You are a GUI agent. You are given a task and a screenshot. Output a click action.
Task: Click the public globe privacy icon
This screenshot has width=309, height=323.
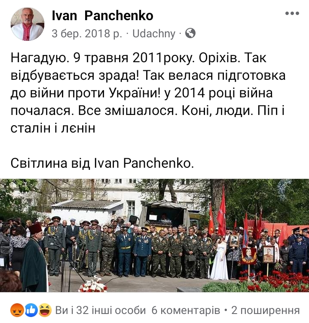coord(190,33)
